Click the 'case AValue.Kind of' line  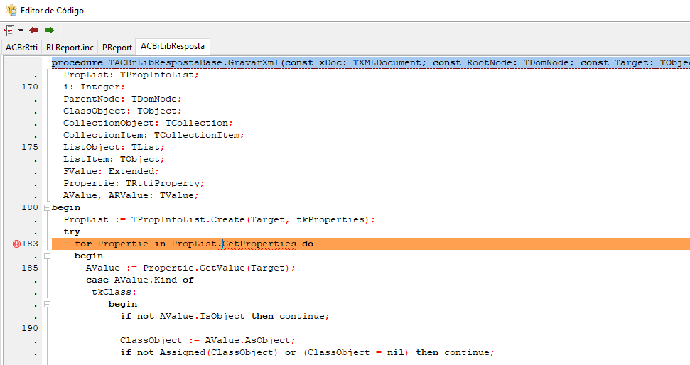pyautogui.click(x=139, y=280)
